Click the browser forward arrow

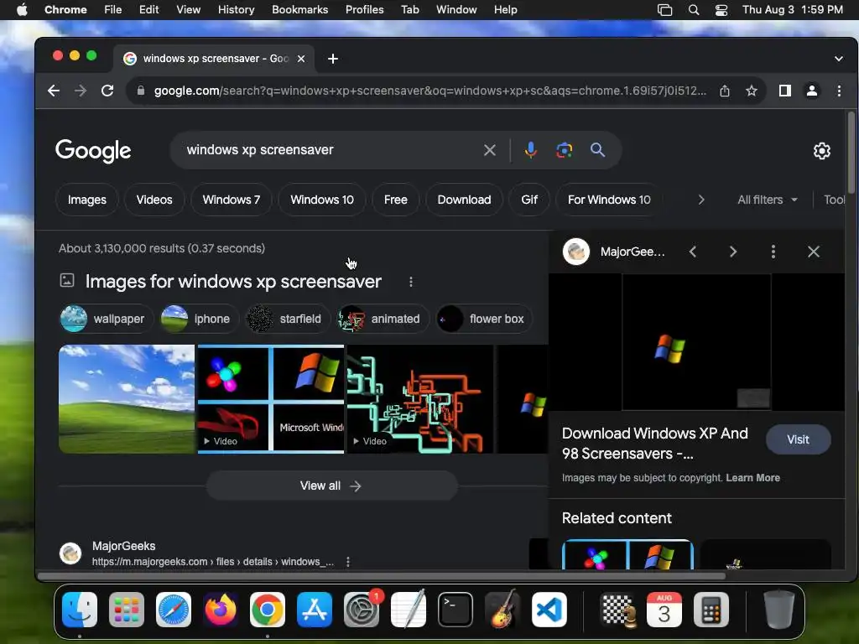(81, 91)
